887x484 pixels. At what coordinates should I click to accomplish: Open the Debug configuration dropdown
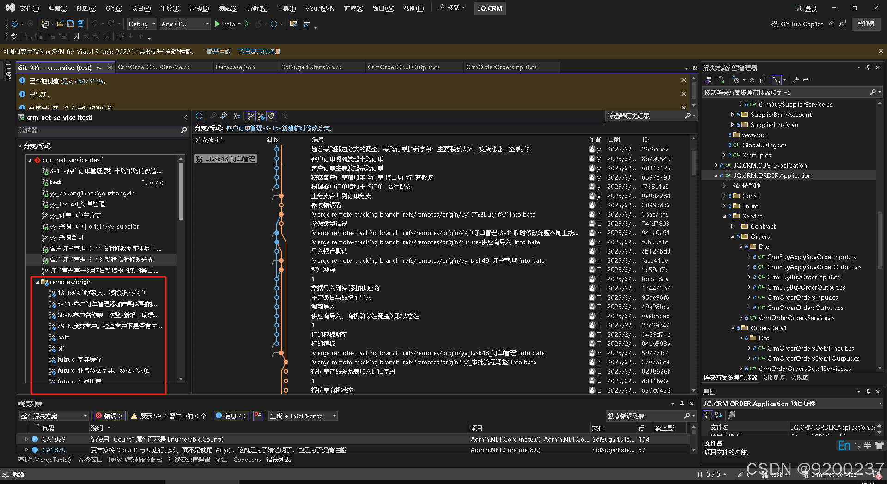coord(141,24)
